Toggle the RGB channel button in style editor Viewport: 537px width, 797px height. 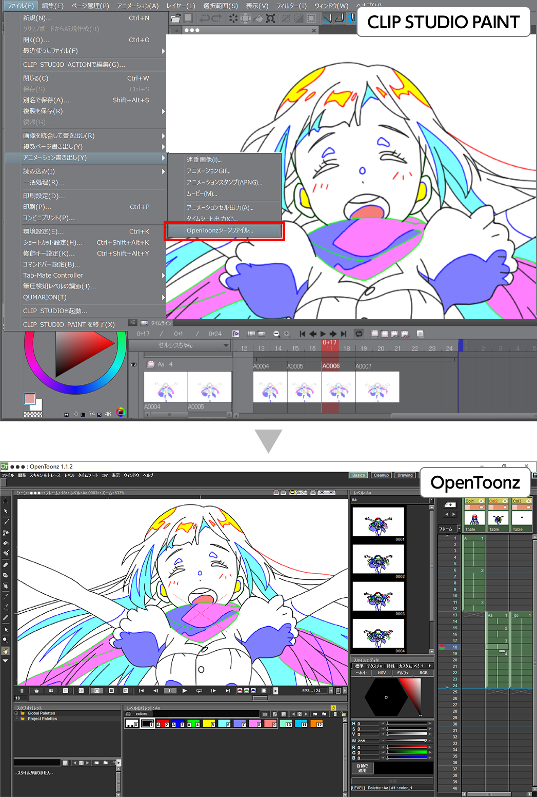(424, 673)
